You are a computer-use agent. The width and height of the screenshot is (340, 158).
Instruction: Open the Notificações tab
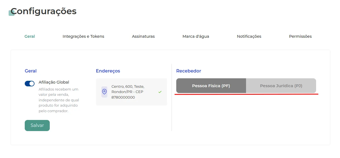point(249,36)
